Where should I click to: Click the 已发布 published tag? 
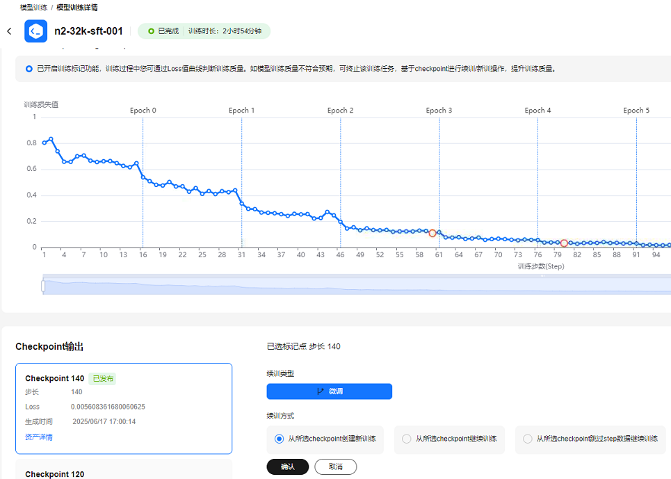pos(103,378)
